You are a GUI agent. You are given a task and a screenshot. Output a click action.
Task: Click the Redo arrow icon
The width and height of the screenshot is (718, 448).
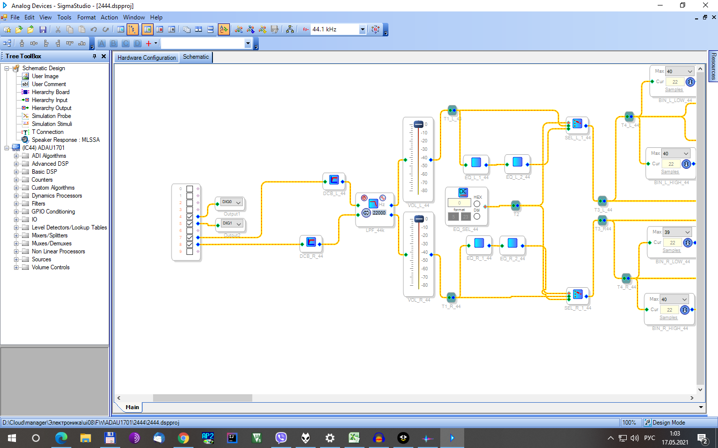click(x=106, y=29)
